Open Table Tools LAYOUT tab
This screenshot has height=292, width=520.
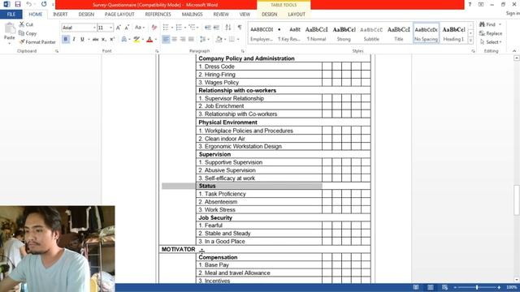coord(297,15)
